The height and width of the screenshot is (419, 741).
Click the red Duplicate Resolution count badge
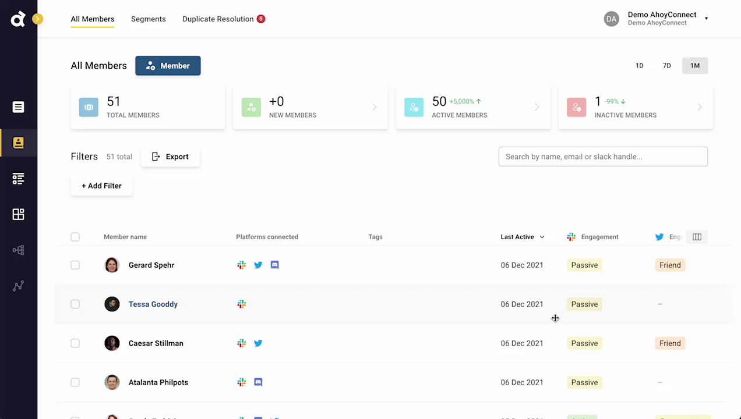[261, 19]
